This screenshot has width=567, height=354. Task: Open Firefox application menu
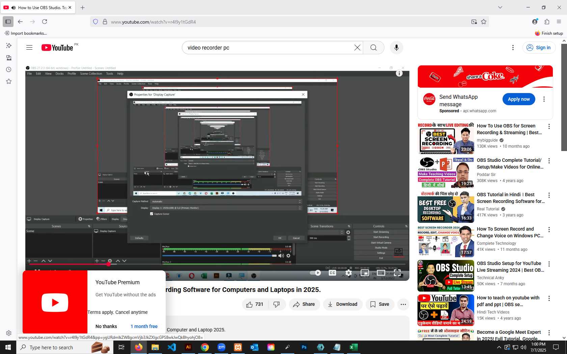[x=559, y=22]
